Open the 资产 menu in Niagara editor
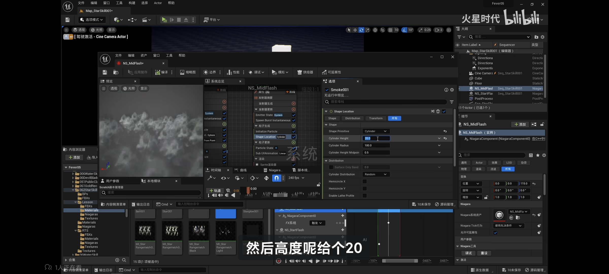This screenshot has height=274, width=609. coord(144,55)
